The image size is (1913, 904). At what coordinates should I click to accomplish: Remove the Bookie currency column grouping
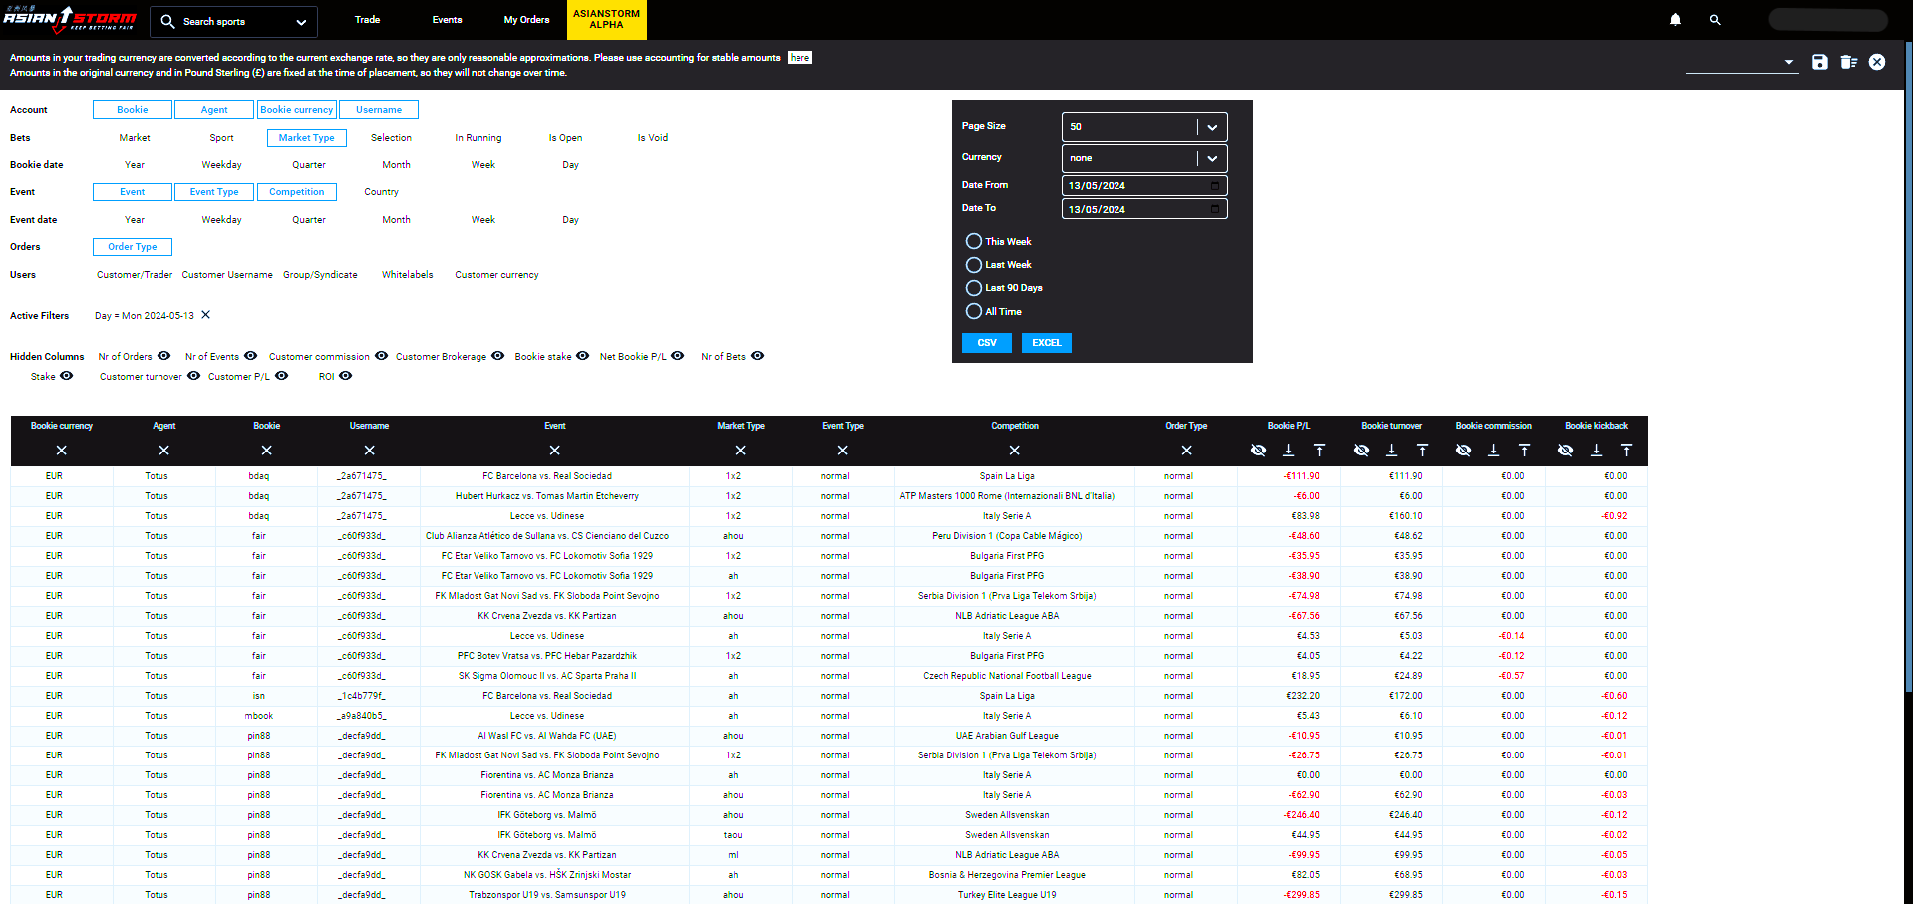tap(62, 451)
